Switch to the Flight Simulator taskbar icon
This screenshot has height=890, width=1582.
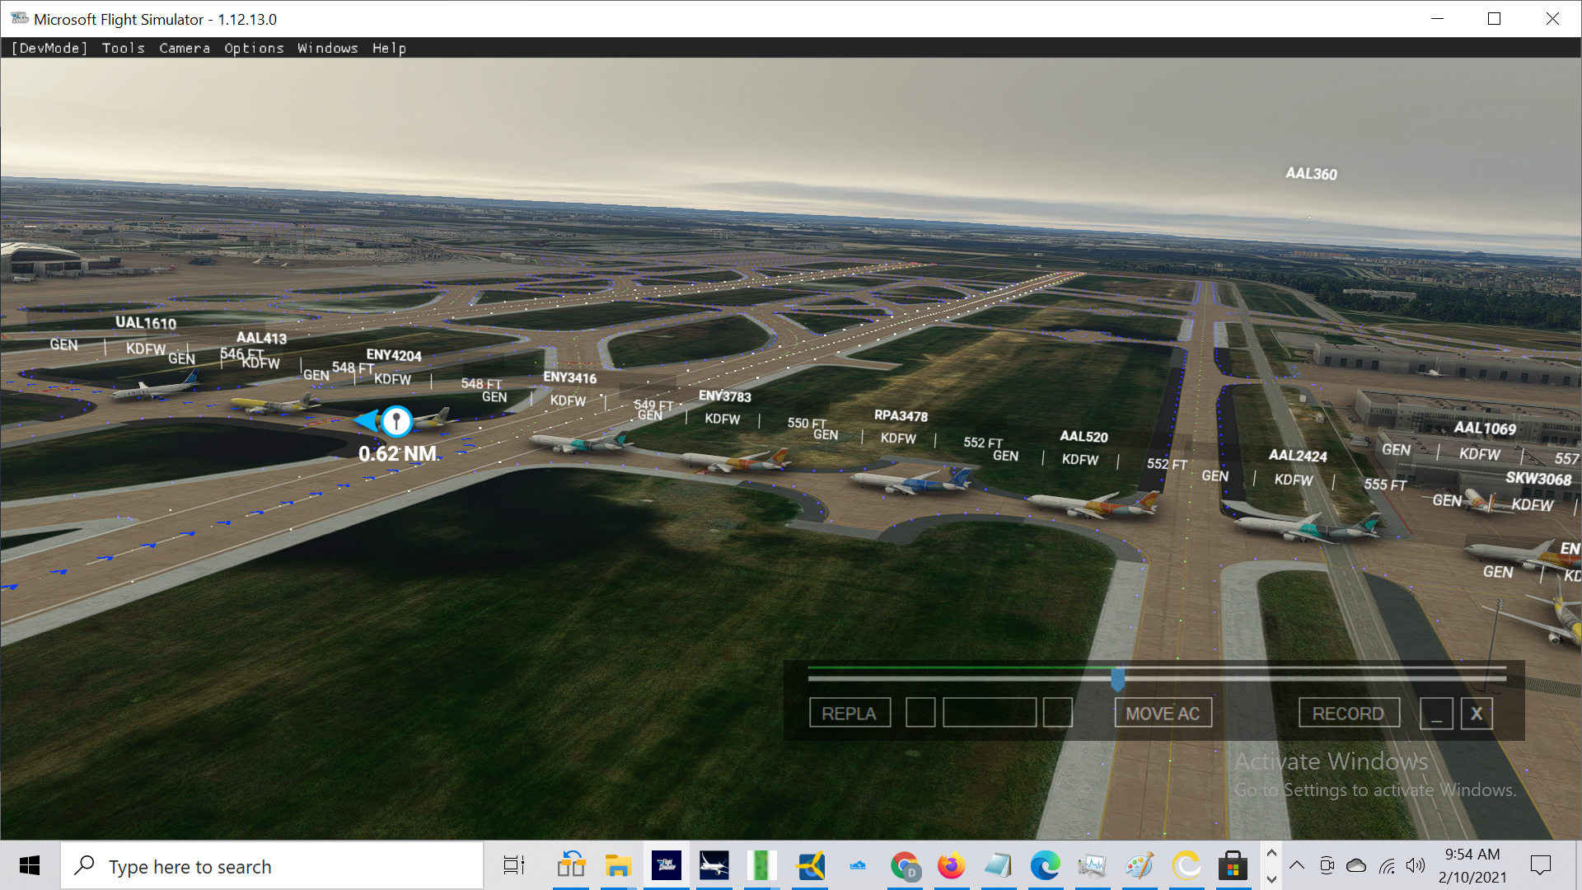point(666,865)
